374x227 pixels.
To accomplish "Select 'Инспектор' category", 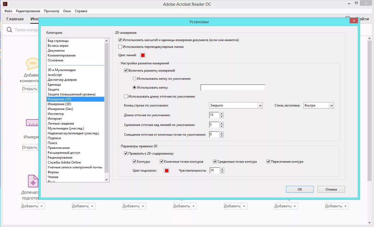I will [x=56, y=114].
